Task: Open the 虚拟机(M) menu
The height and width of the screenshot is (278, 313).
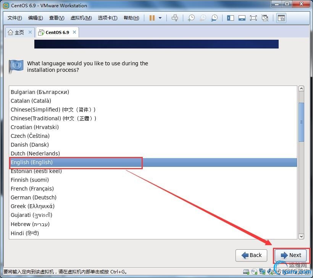Action: [x=81, y=18]
